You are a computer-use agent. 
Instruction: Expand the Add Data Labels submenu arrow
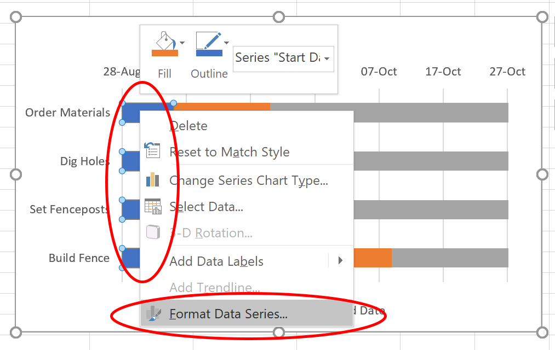(x=340, y=260)
